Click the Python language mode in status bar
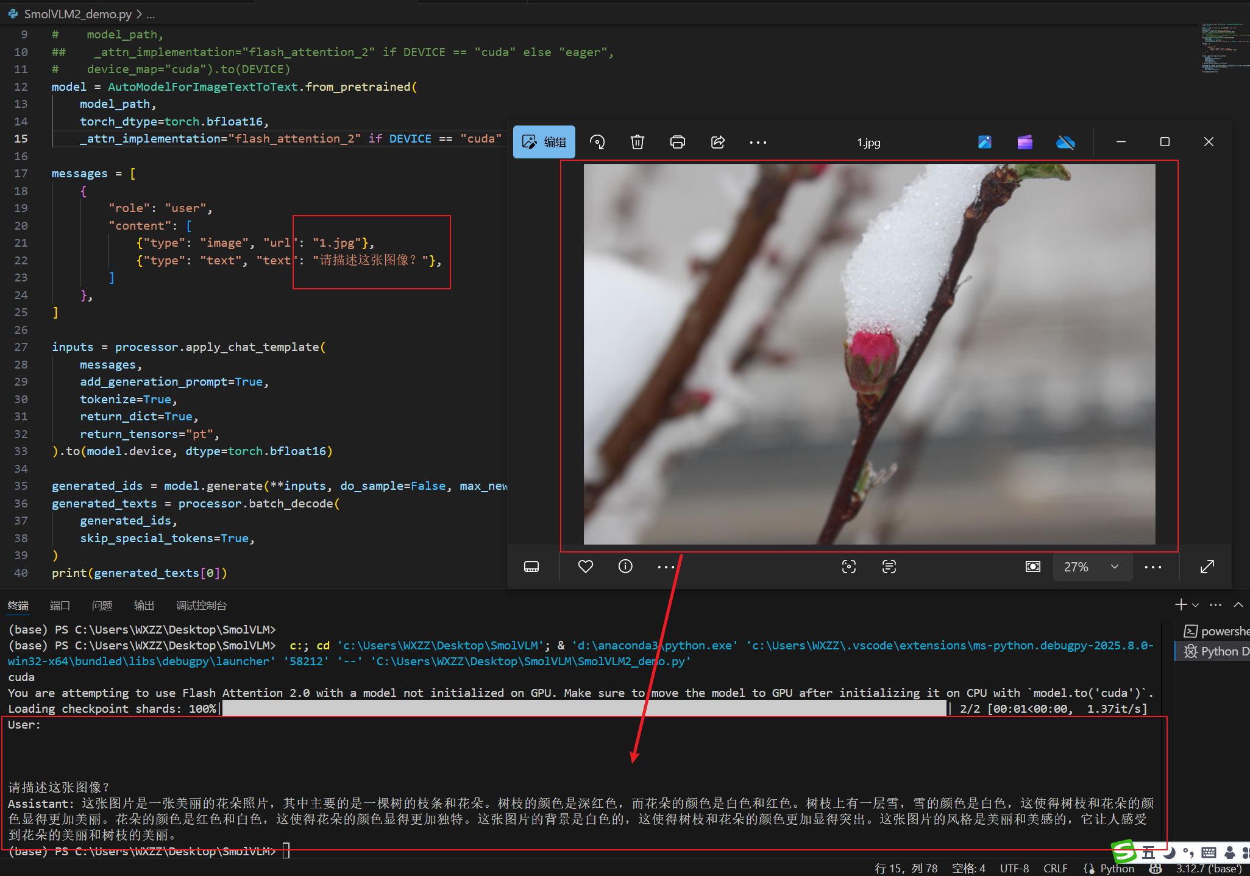This screenshot has width=1250, height=876. [1117, 869]
